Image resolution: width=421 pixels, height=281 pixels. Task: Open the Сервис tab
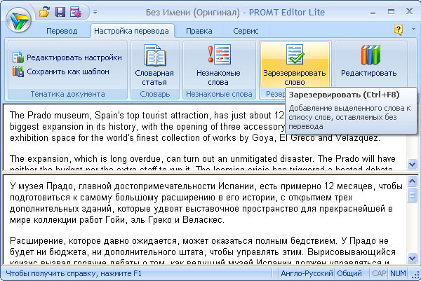(246, 31)
